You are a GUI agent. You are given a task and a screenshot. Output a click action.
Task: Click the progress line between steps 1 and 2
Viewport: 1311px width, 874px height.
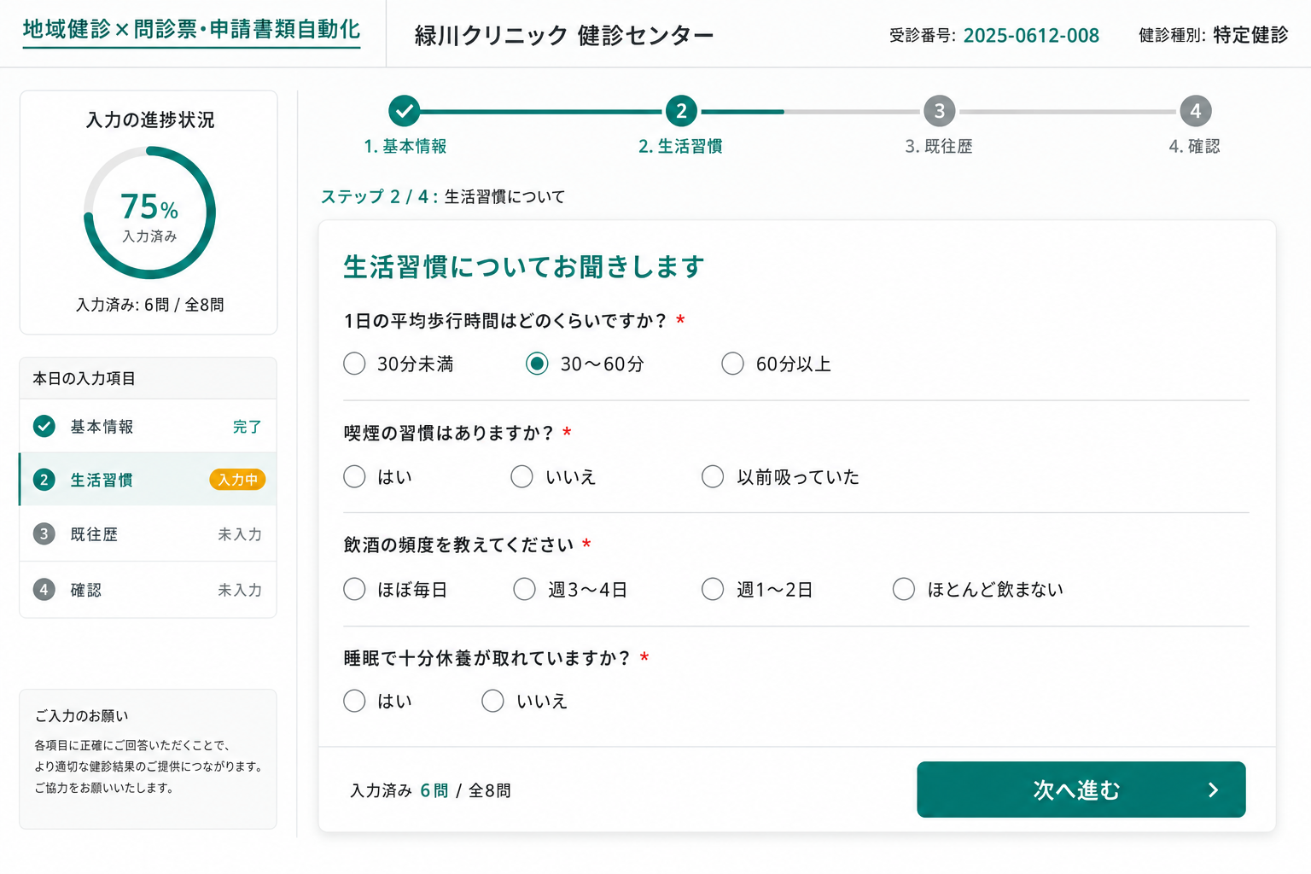pyautogui.click(x=543, y=112)
